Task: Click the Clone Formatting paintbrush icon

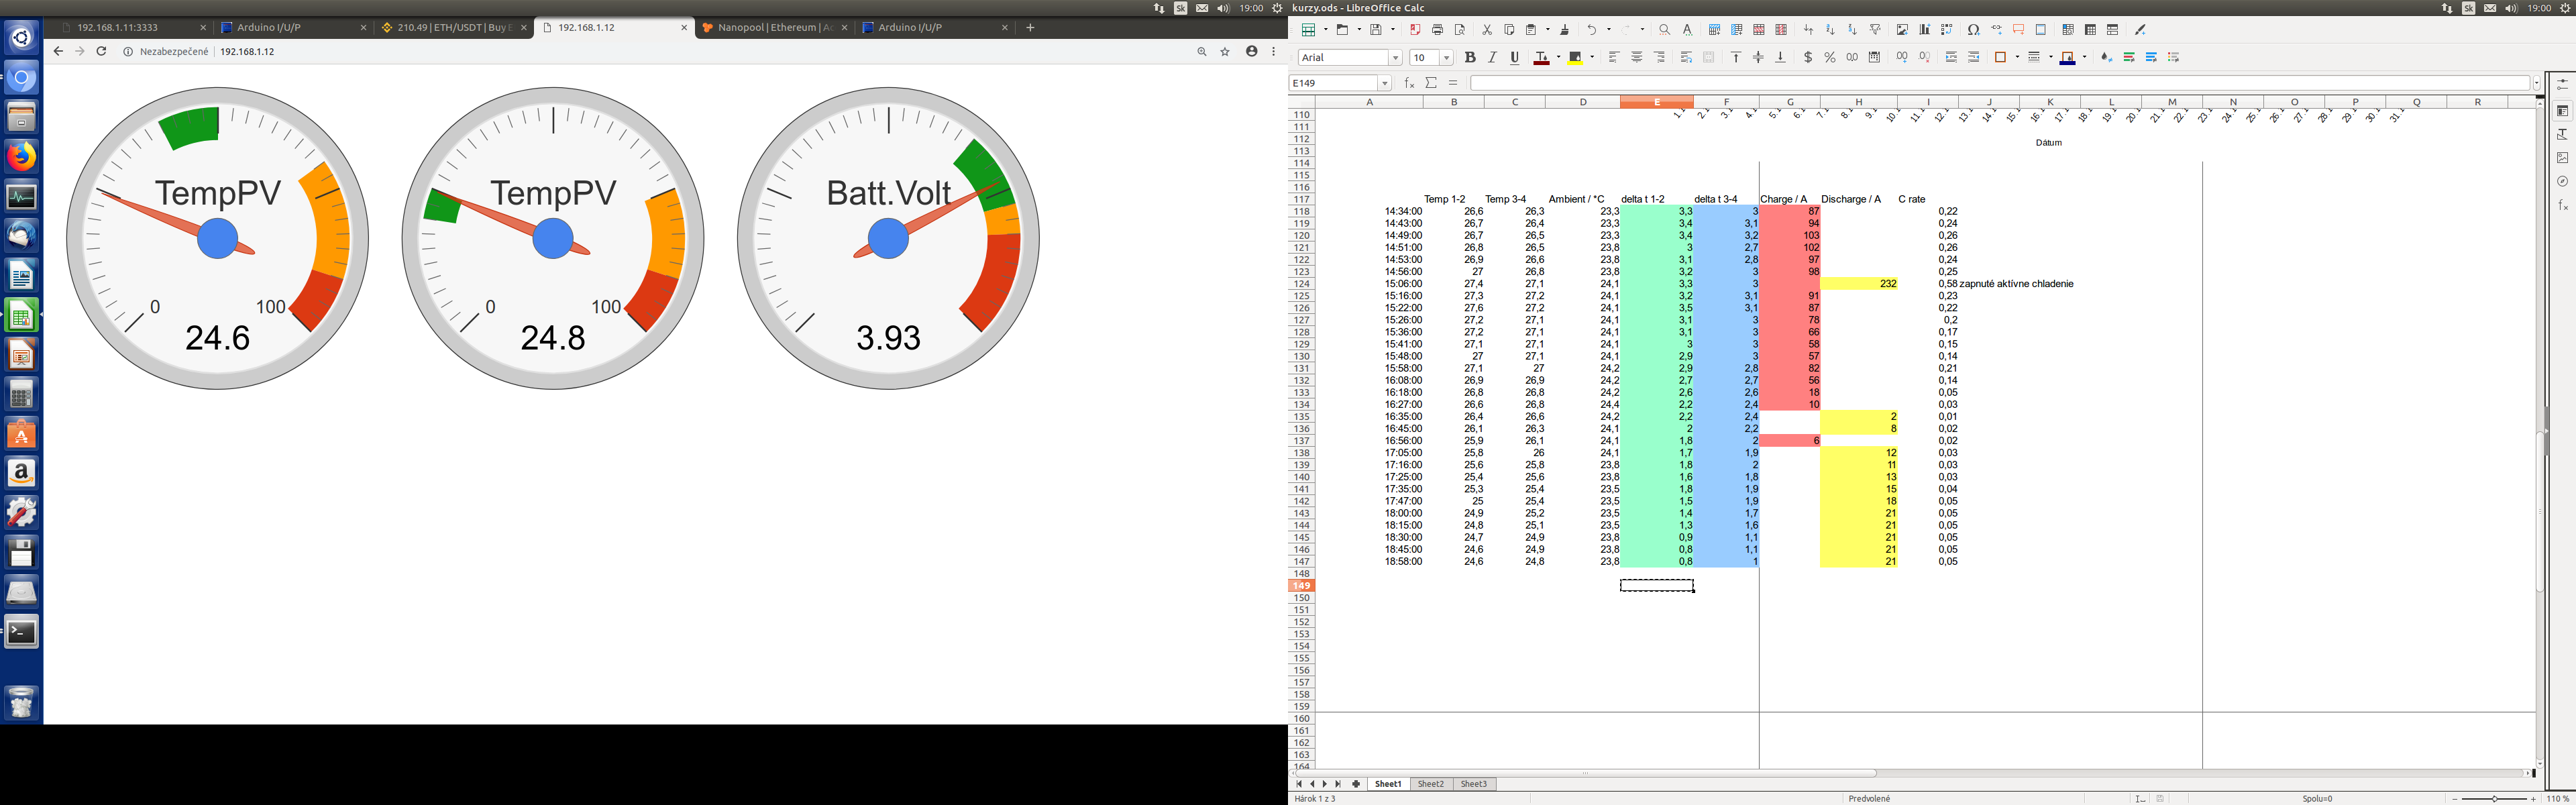Action: (1565, 30)
